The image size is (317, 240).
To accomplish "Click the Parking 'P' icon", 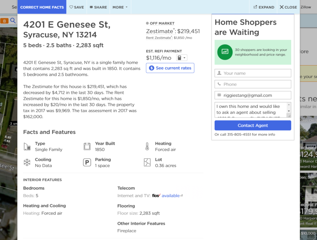I will [87, 162].
